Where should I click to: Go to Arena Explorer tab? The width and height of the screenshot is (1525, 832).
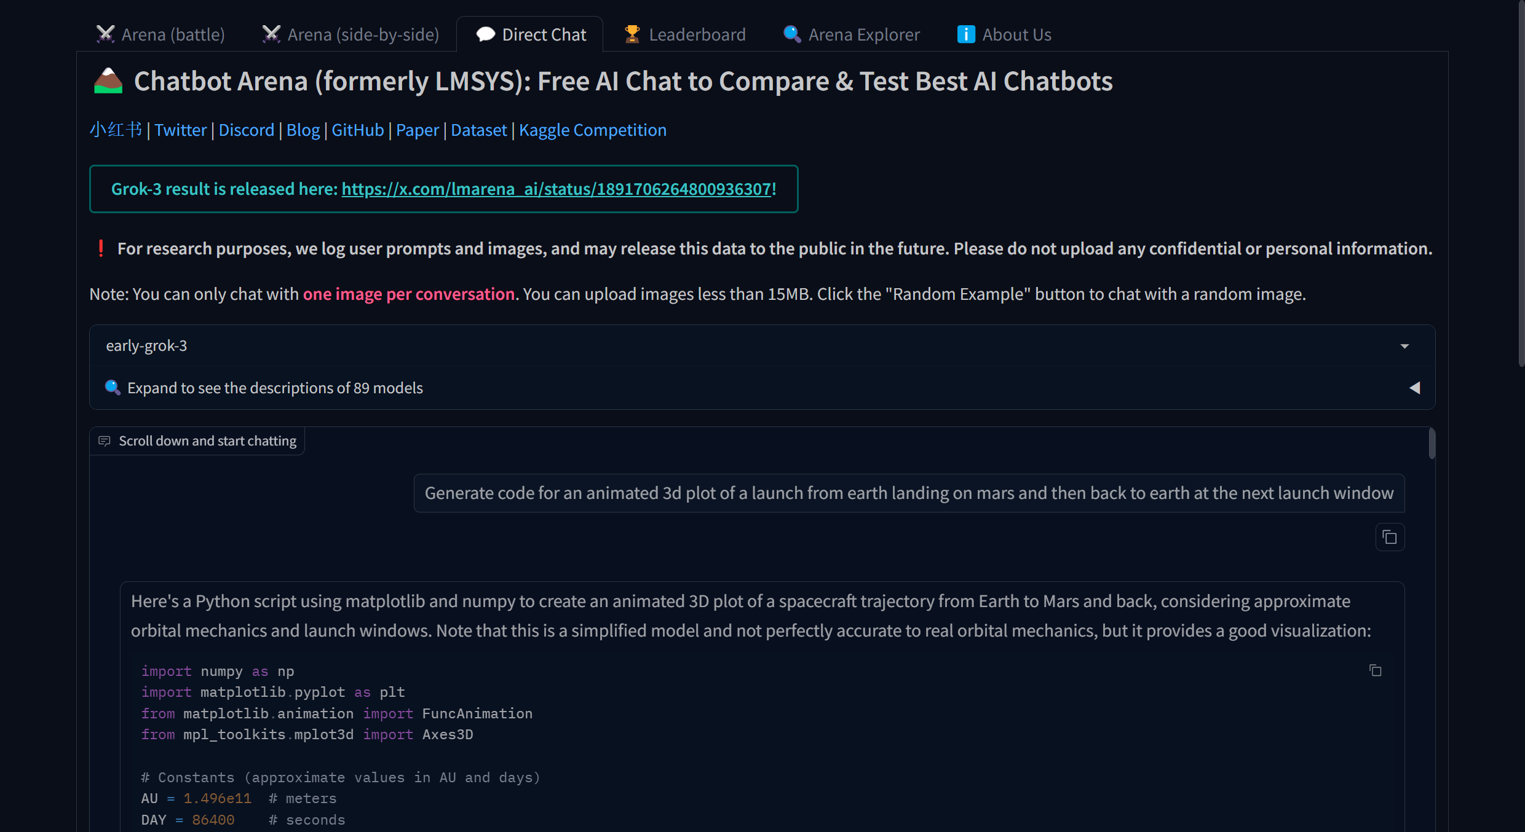(x=851, y=34)
